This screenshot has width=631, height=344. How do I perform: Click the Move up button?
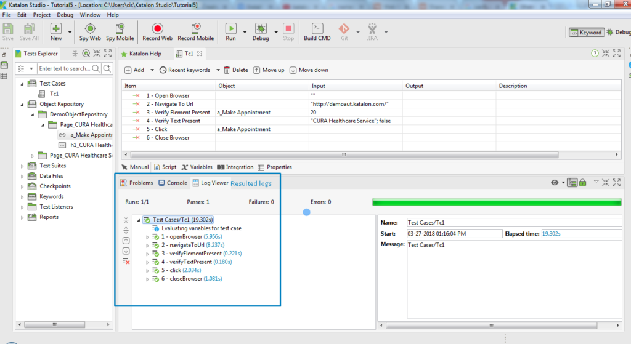269,70
